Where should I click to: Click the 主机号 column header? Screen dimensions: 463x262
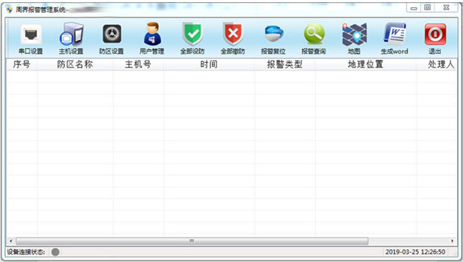[138, 64]
